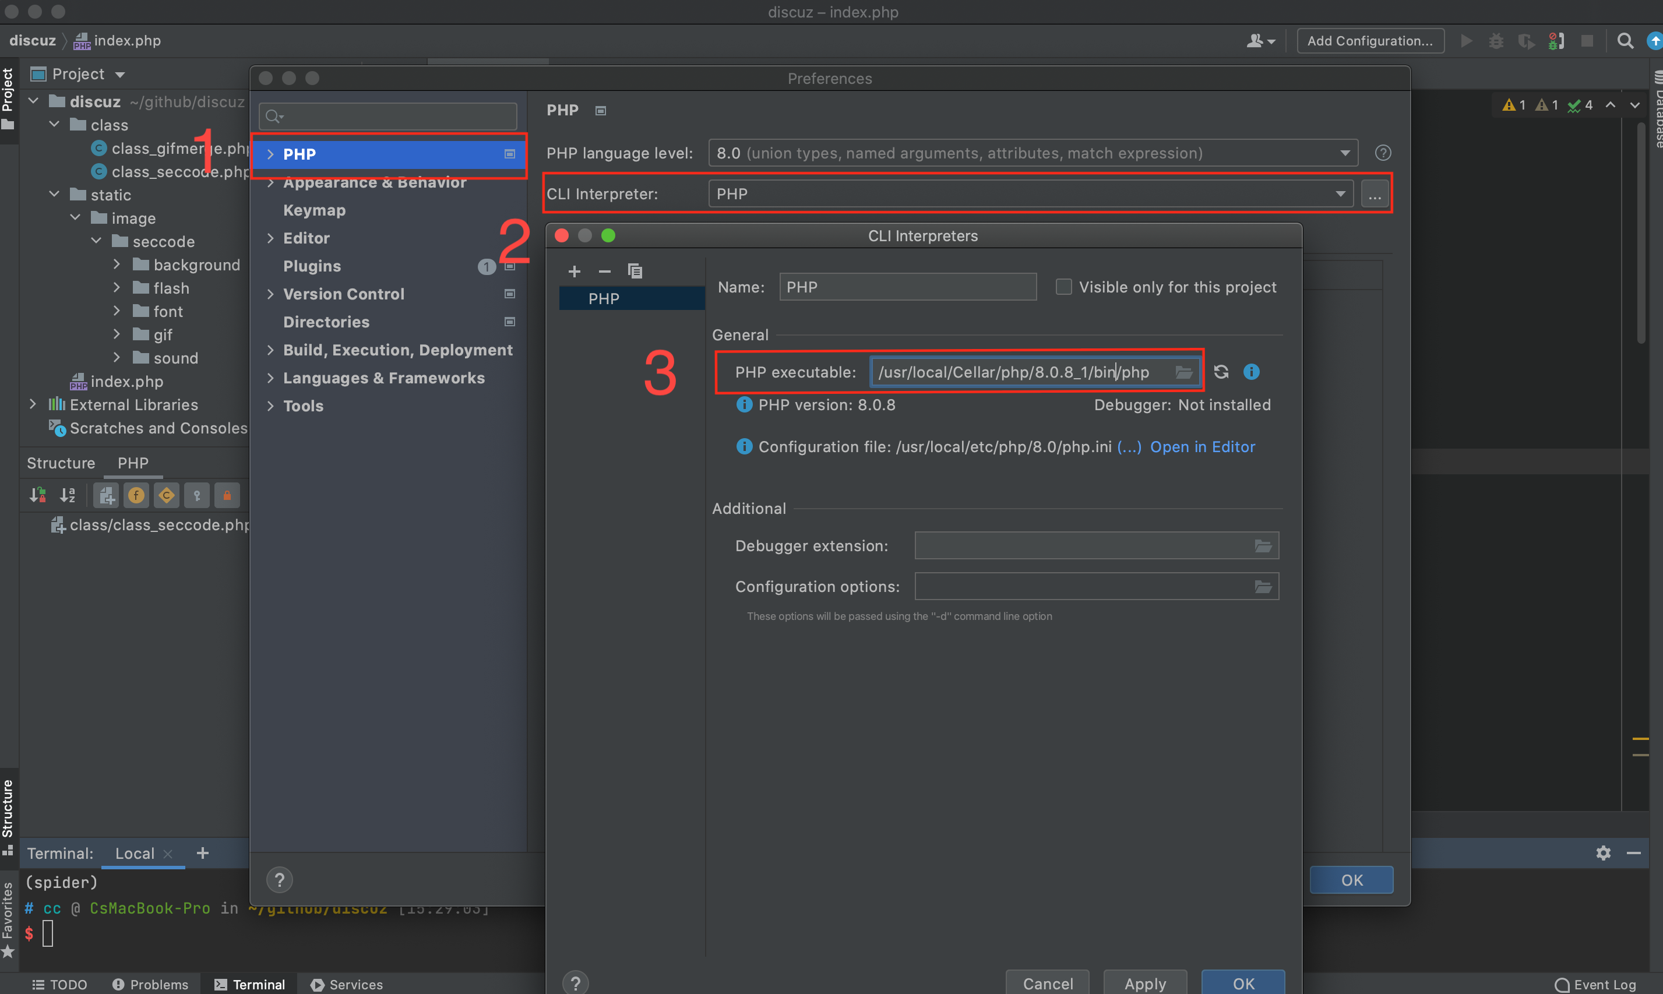Screen dimensions: 1663x994
Task: Open the Problems tool window tab
Action: click(x=150, y=984)
